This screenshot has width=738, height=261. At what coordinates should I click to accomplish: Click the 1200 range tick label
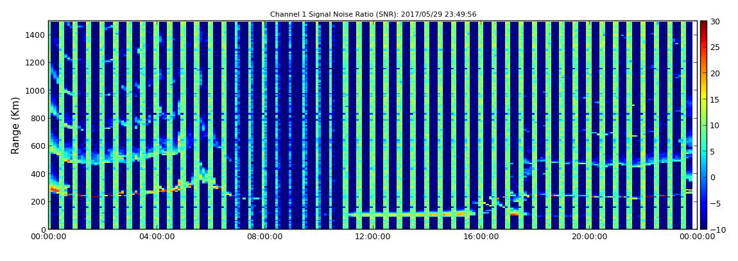[x=36, y=63]
